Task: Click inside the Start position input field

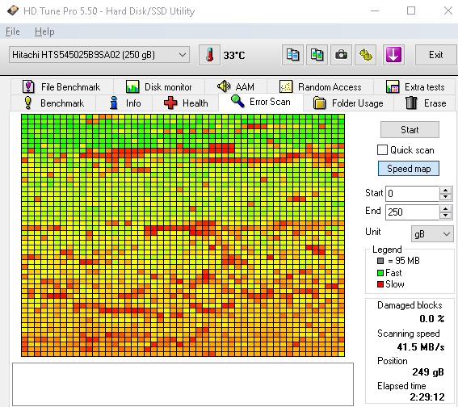Action: pos(413,194)
